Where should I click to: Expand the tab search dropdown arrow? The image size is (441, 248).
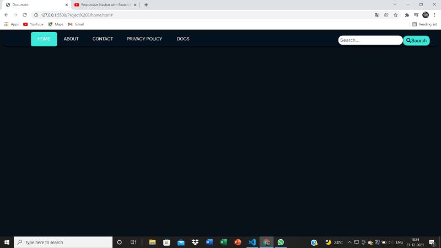coord(395,4)
